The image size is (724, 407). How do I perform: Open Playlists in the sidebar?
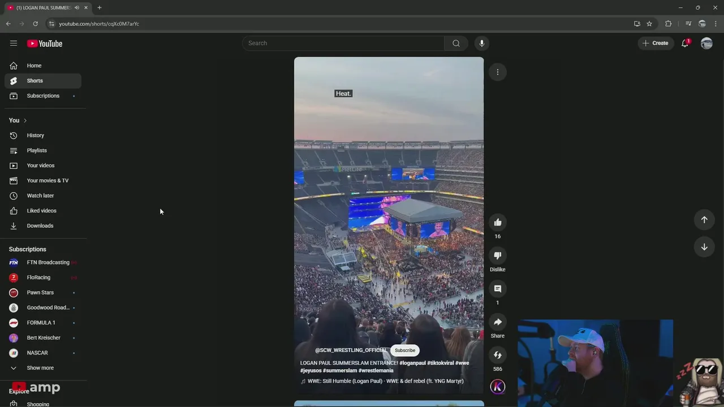43,150
